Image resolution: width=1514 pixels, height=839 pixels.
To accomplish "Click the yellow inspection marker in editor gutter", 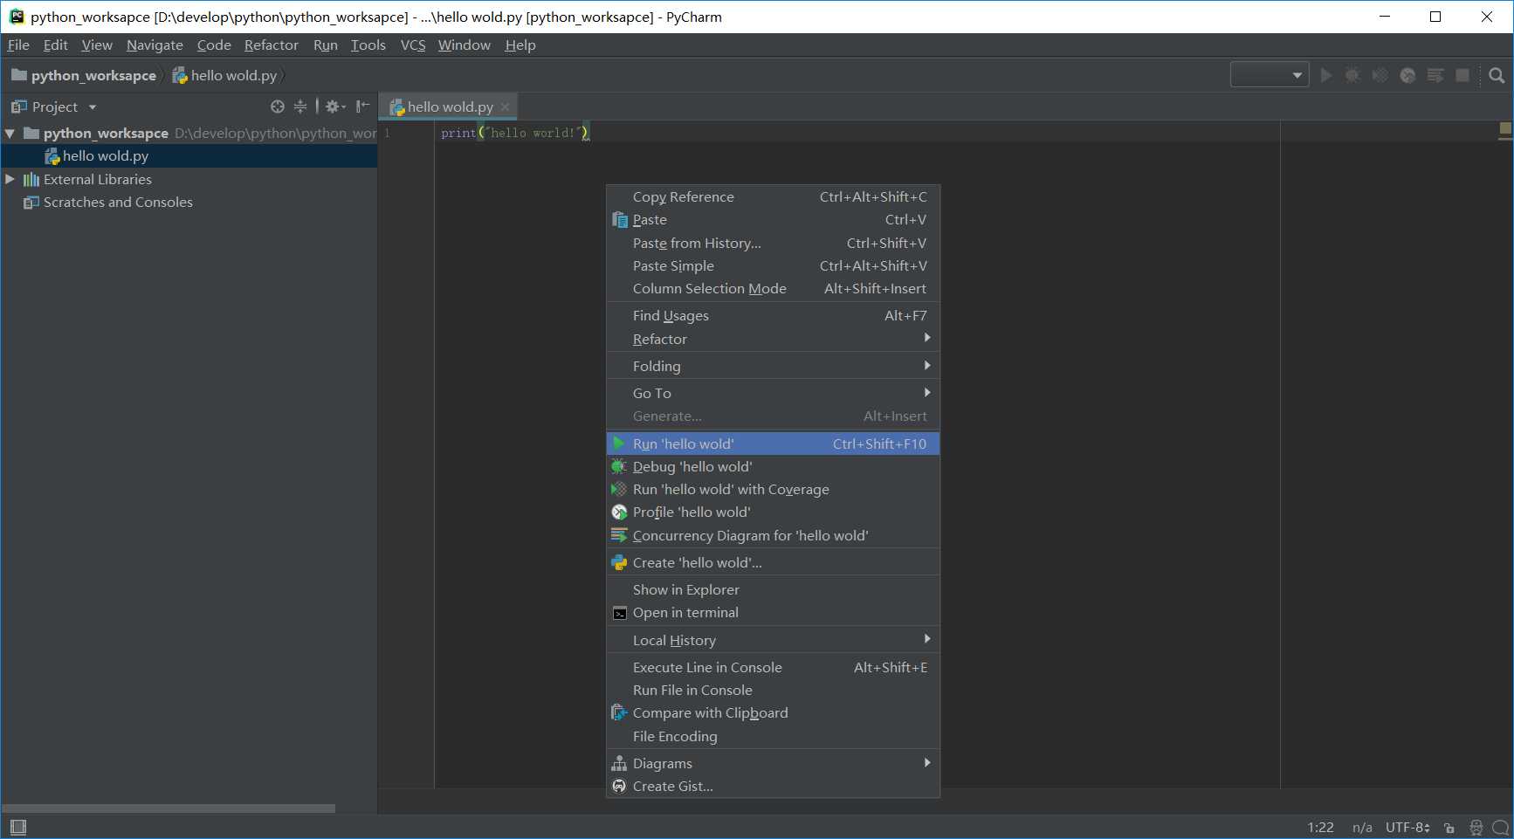I will 1505,129.
